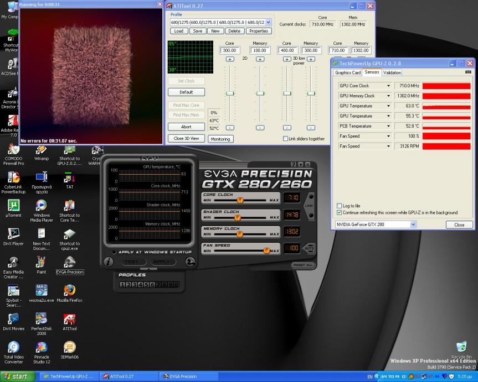Open the Winamp desktop shortcut
The height and width of the screenshot is (382, 478).
42,152
